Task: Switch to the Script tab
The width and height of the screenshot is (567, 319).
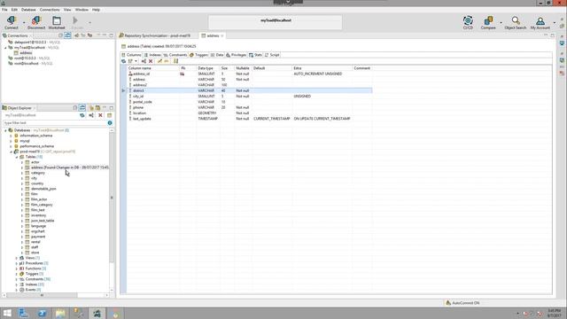Action: 272,55
